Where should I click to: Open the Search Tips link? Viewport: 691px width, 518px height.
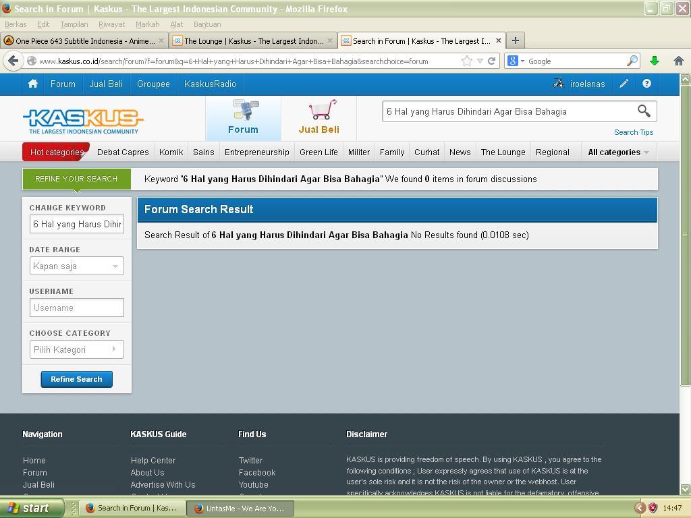(633, 132)
